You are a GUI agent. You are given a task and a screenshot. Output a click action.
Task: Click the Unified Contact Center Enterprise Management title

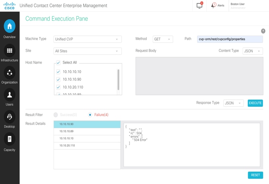[63, 6]
